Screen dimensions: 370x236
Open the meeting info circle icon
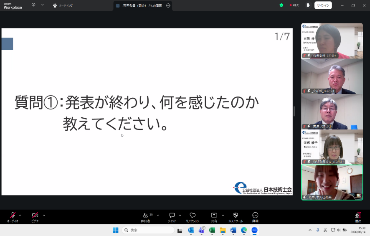[33, 5]
